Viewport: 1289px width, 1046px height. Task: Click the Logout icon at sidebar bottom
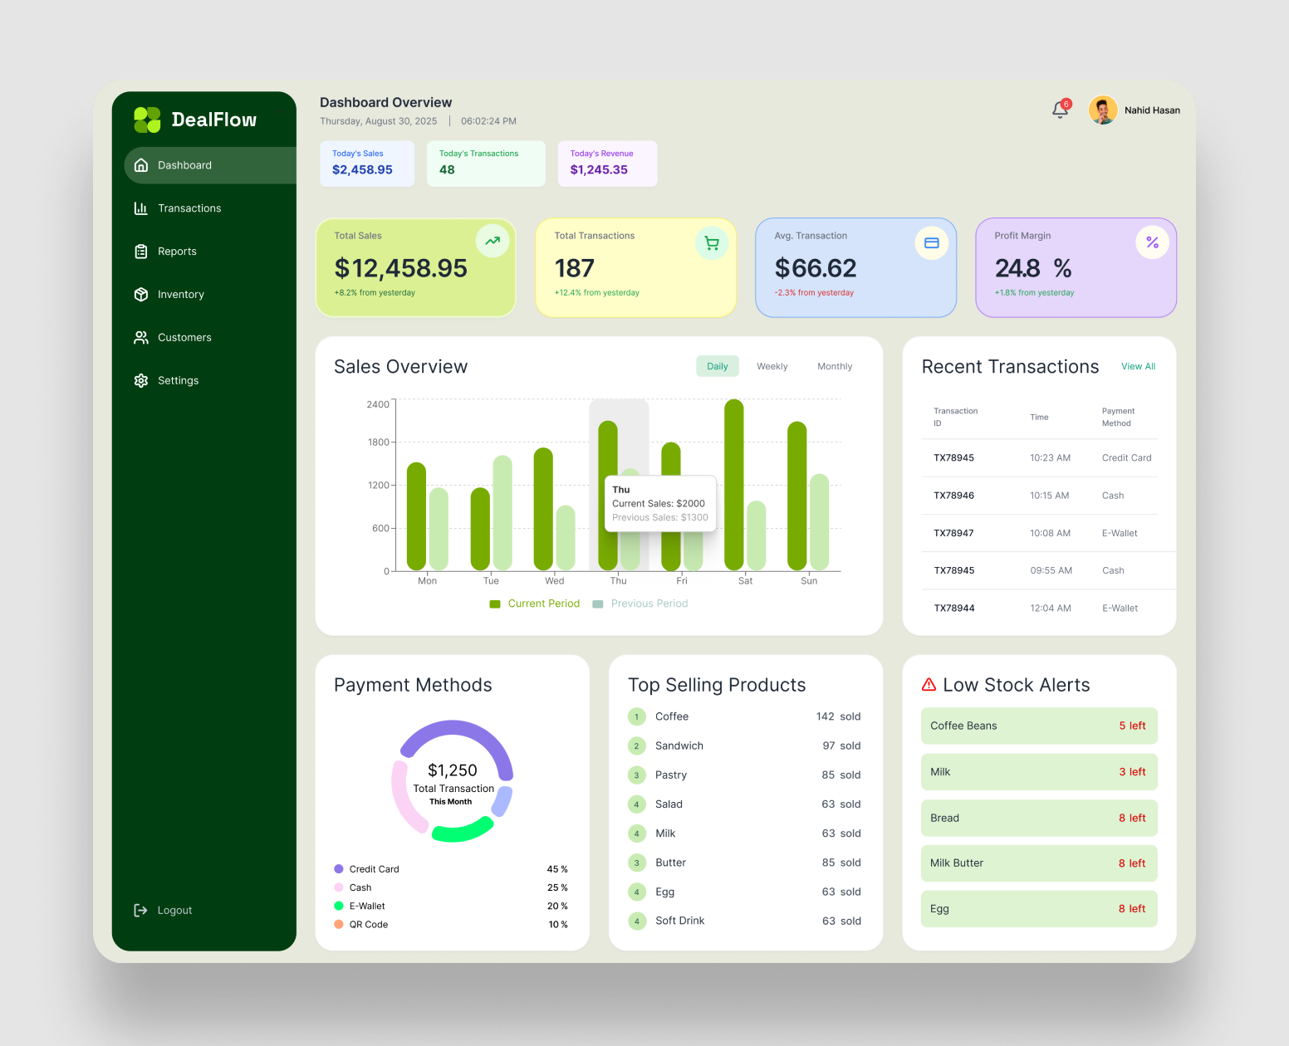[140, 910]
